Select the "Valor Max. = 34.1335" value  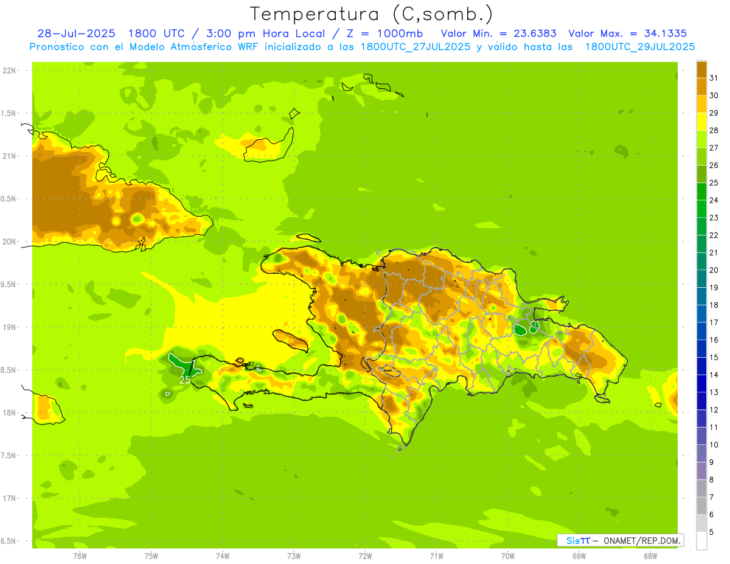[628, 33]
